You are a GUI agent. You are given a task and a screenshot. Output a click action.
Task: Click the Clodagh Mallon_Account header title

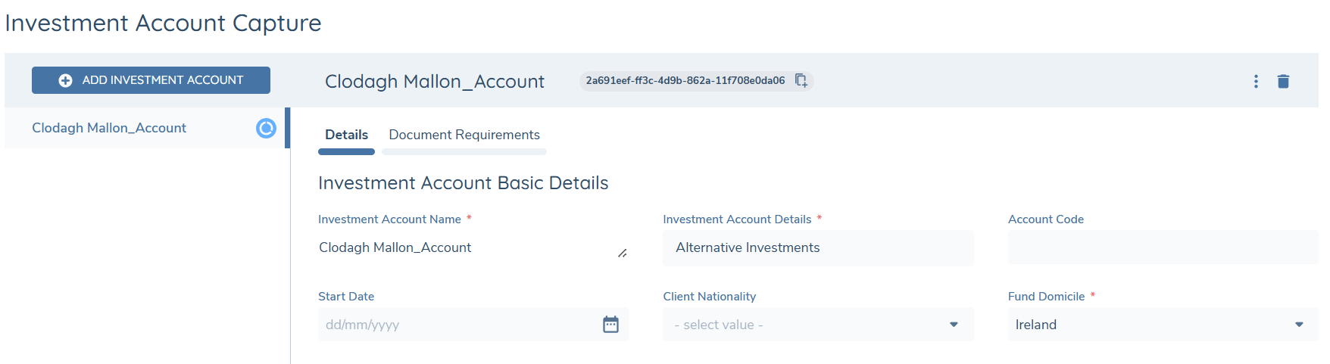pos(435,81)
